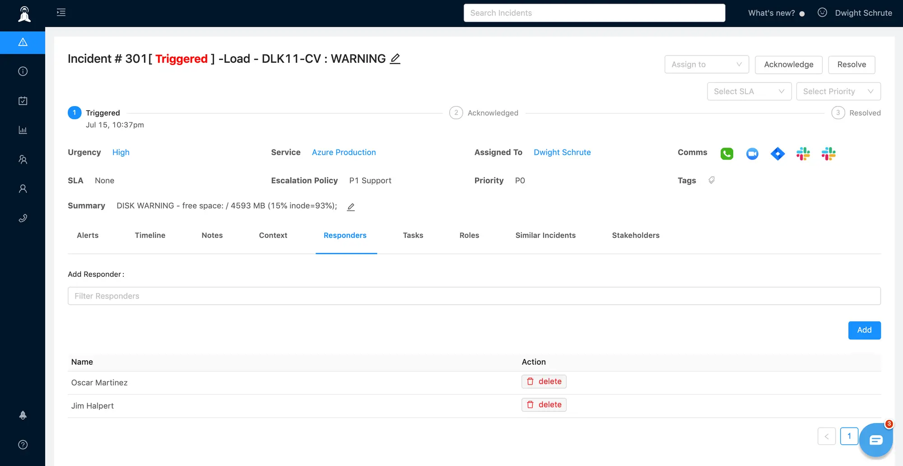Click the Resolved step 3 marker
Screen dimensions: 903x466
click(838, 112)
